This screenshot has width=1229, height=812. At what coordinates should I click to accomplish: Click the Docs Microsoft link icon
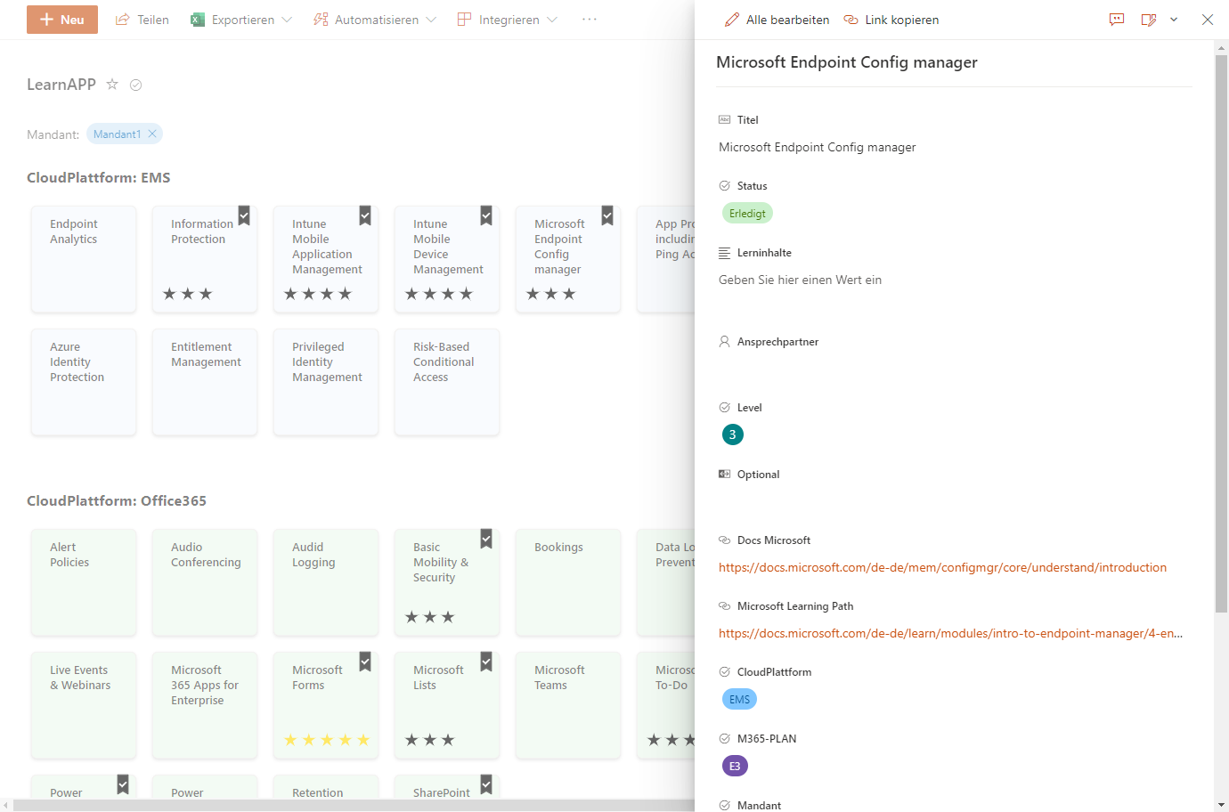[725, 540]
